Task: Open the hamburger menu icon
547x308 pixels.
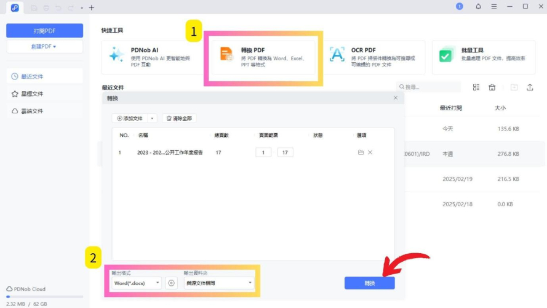Action: [494, 6]
